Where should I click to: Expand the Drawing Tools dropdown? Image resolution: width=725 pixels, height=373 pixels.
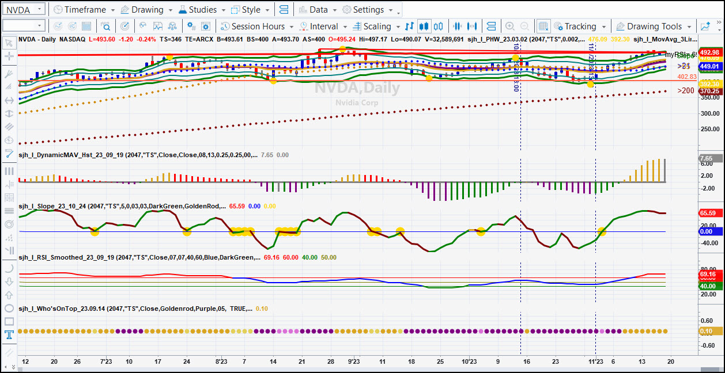point(654,26)
